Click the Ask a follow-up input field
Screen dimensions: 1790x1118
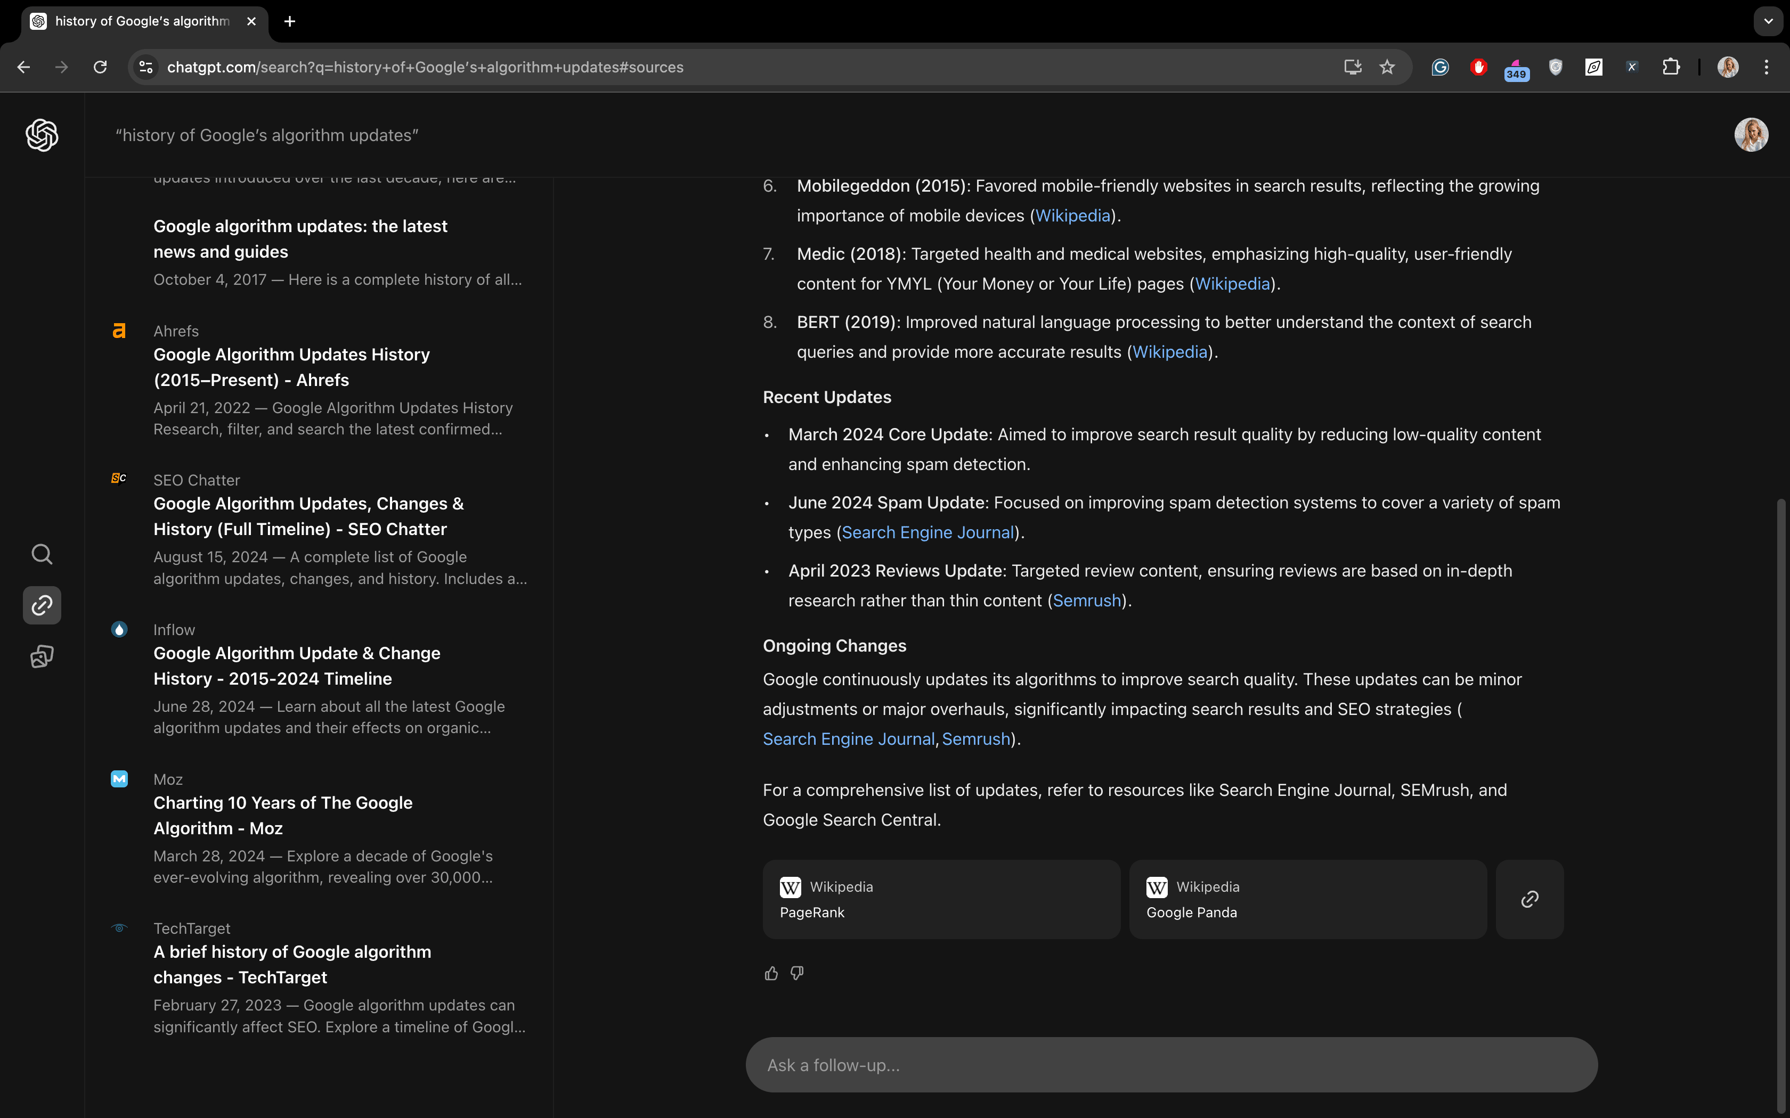tap(1171, 1065)
